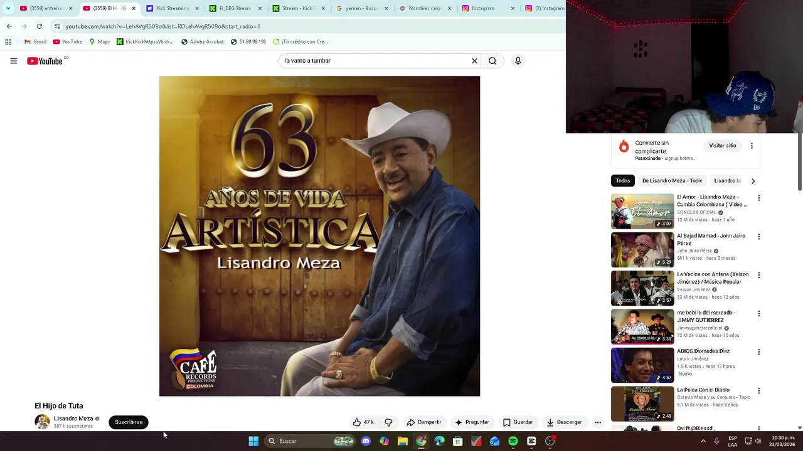The width and height of the screenshot is (803, 451).
Task: Open File Explorer from the taskbar
Action: click(x=403, y=441)
